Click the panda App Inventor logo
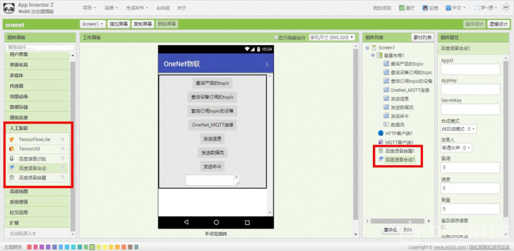The image size is (514, 251). click(x=9, y=8)
